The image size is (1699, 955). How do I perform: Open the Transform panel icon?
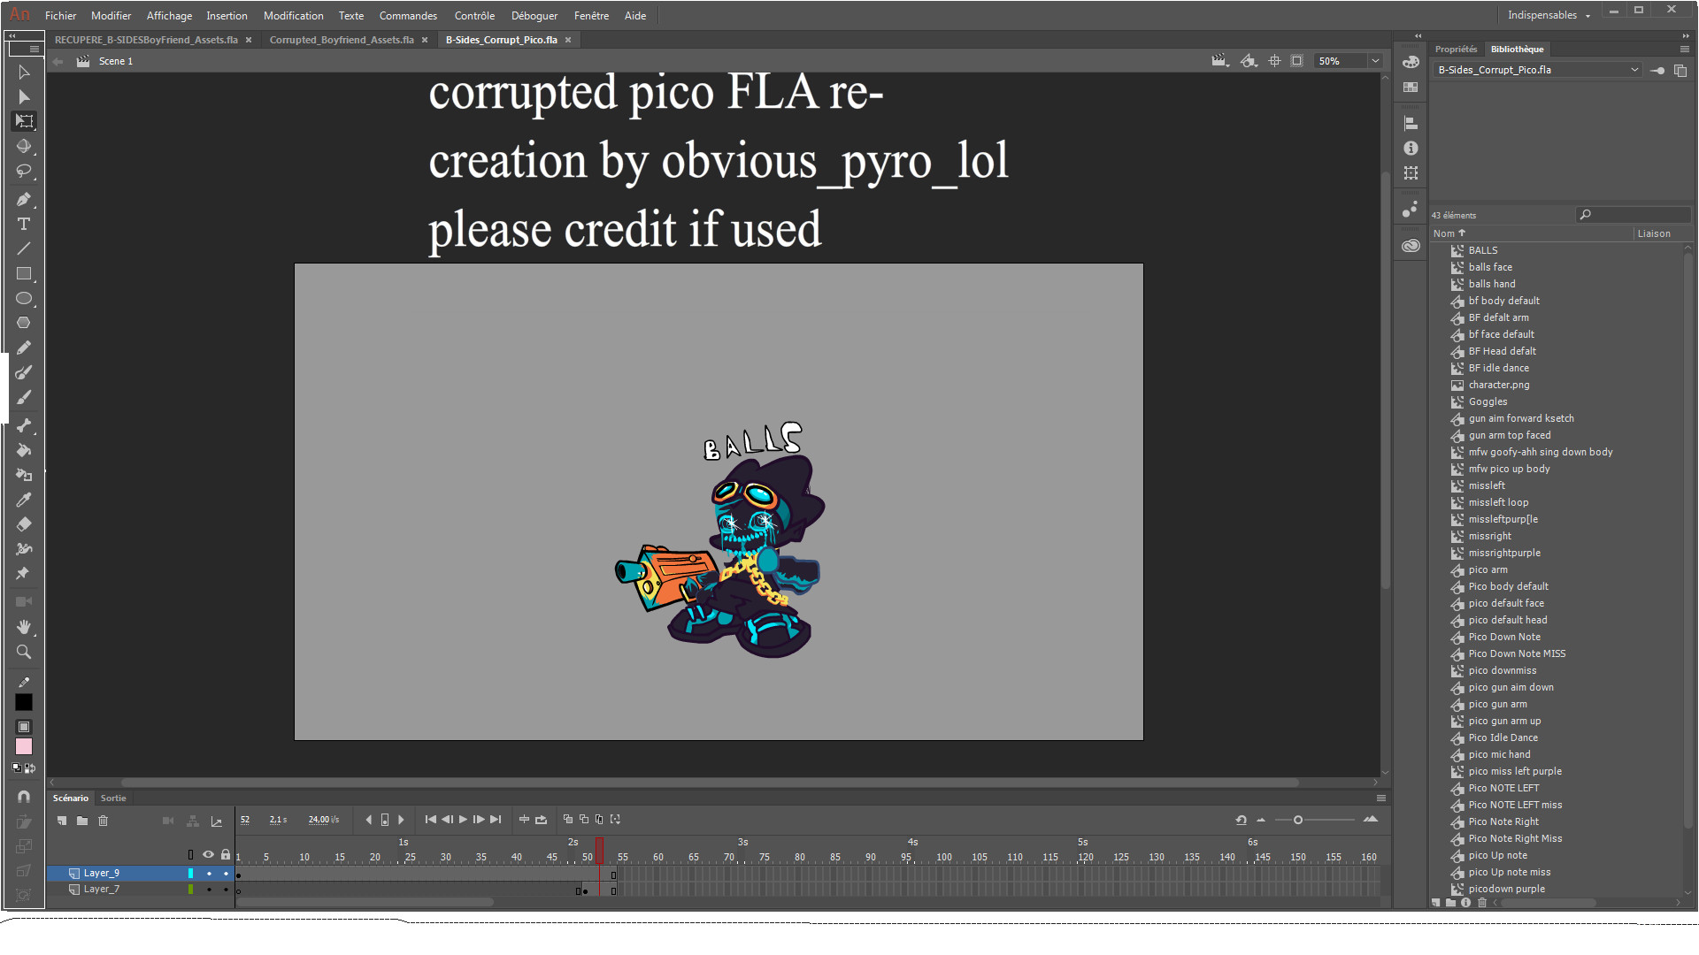[x=1411, y=172]
